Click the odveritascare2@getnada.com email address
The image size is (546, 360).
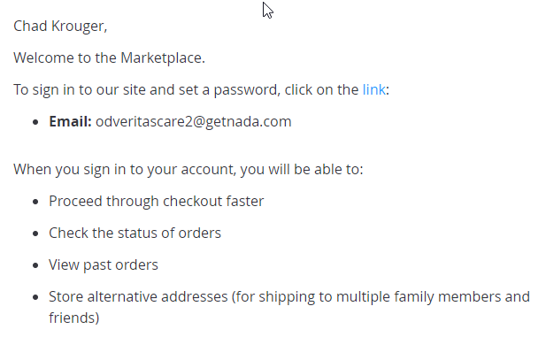[x=194, y=122]
